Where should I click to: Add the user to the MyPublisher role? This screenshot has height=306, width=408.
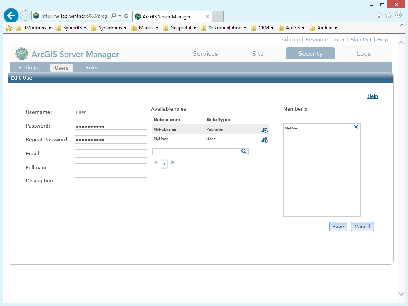(x=264, y=130)
